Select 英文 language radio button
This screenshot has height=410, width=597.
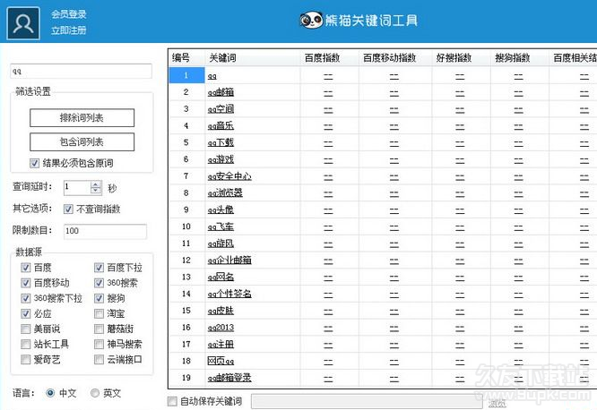coord(95,393)
